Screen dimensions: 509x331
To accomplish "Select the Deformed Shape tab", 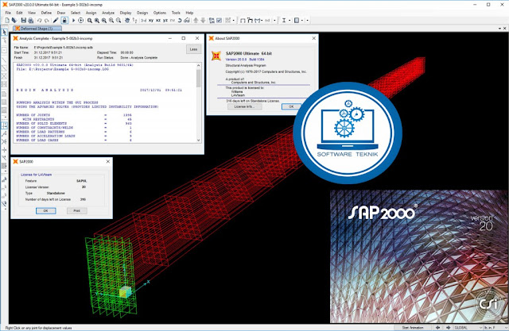I will pos(37,29).
